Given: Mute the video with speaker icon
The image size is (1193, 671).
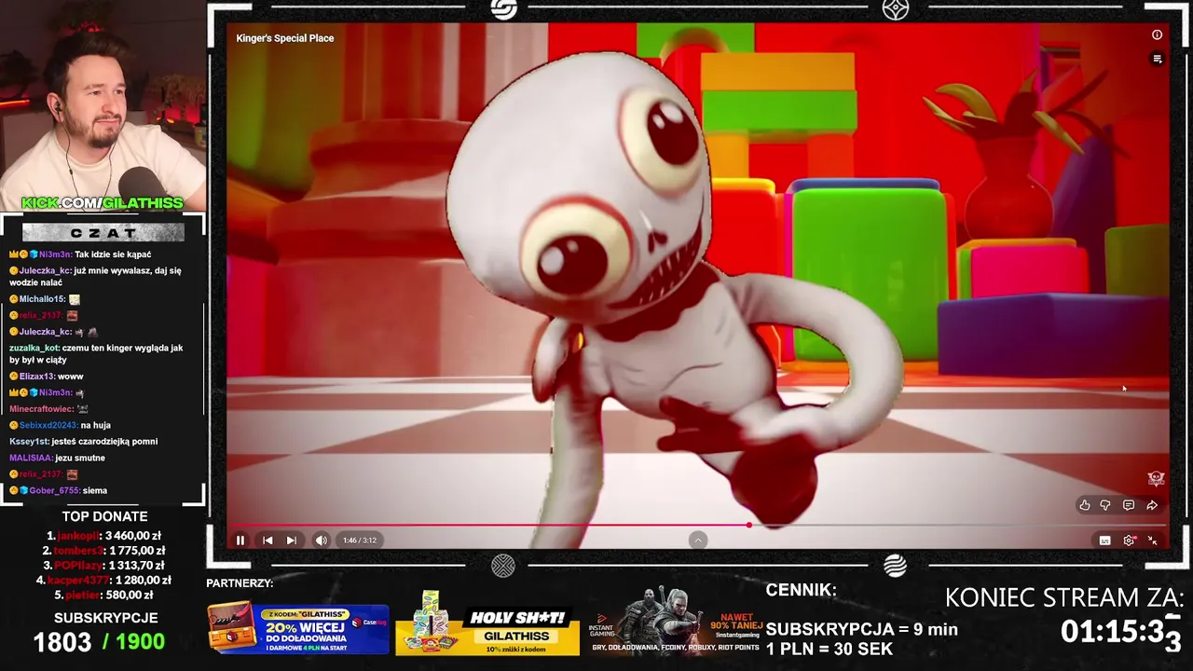Looking at the screenshot, I should (322, 541).
